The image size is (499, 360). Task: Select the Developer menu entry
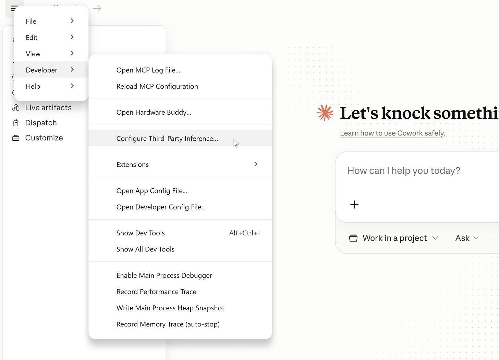pyautogui.click(x=41, y=70)
